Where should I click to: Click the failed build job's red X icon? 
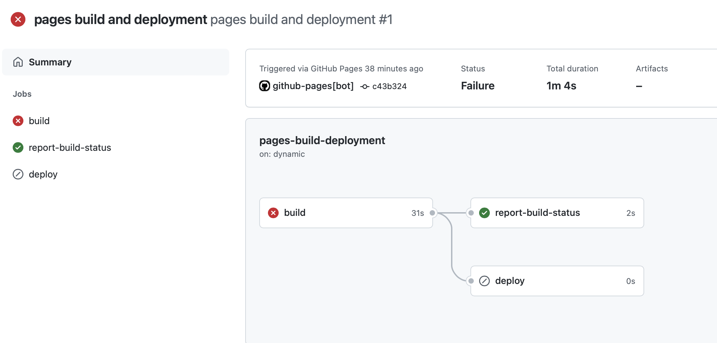pos(17,121)
